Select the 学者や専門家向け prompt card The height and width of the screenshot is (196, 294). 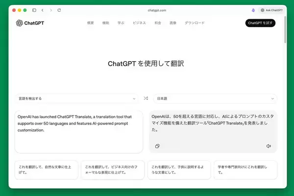pos(245,170)
